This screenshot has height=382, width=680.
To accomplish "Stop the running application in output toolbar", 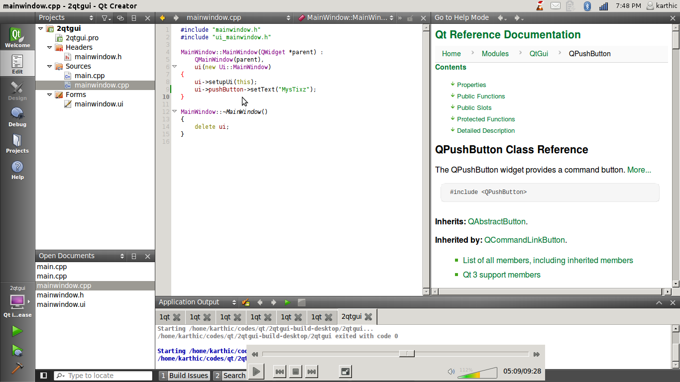I will click(301, 302).
